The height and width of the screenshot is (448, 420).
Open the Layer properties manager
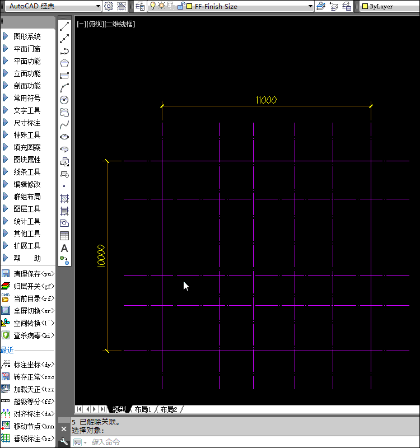(140, 6)
